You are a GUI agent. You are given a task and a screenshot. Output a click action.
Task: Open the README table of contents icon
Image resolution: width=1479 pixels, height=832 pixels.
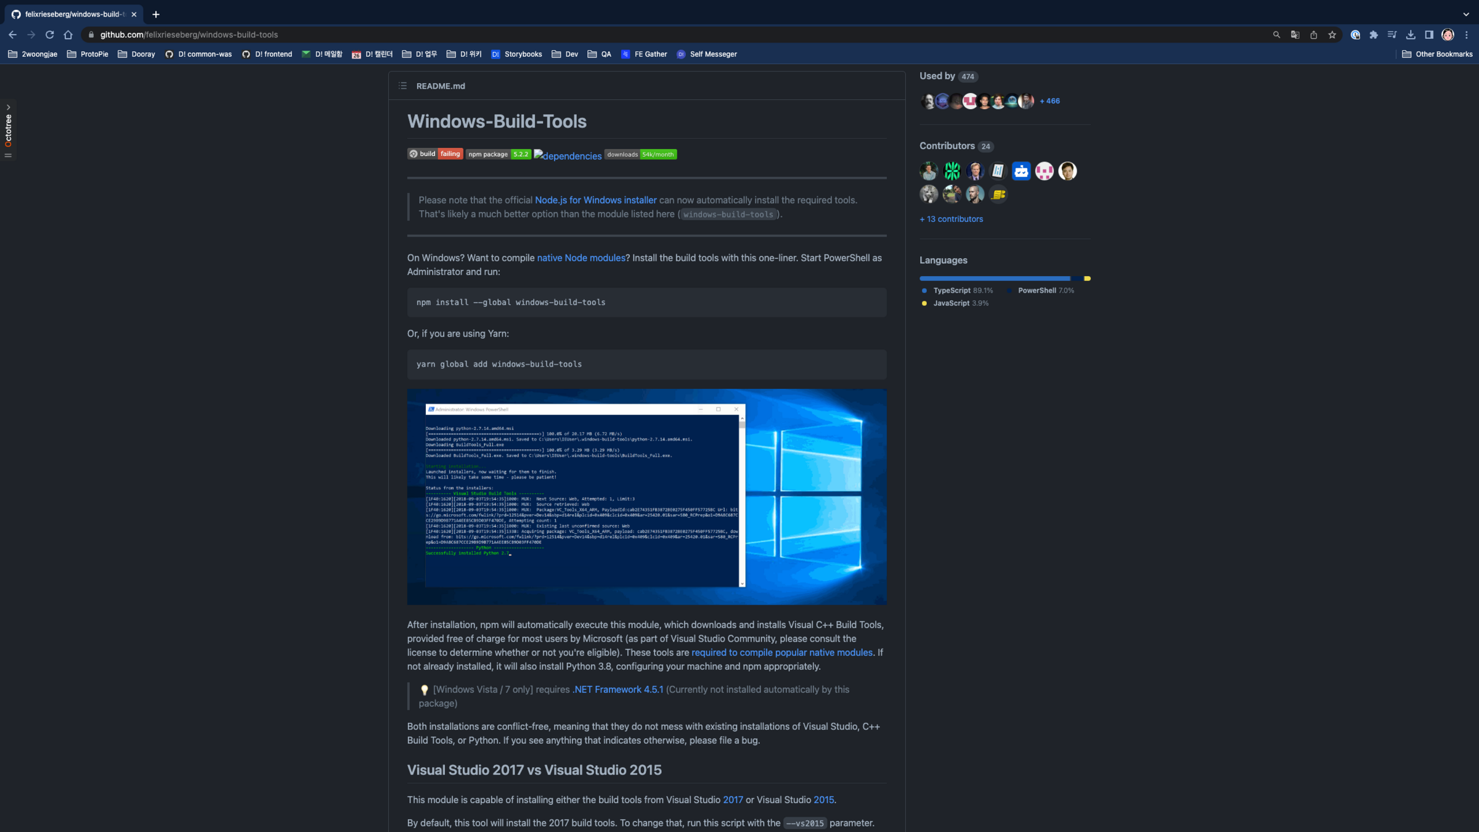[402, 86]
